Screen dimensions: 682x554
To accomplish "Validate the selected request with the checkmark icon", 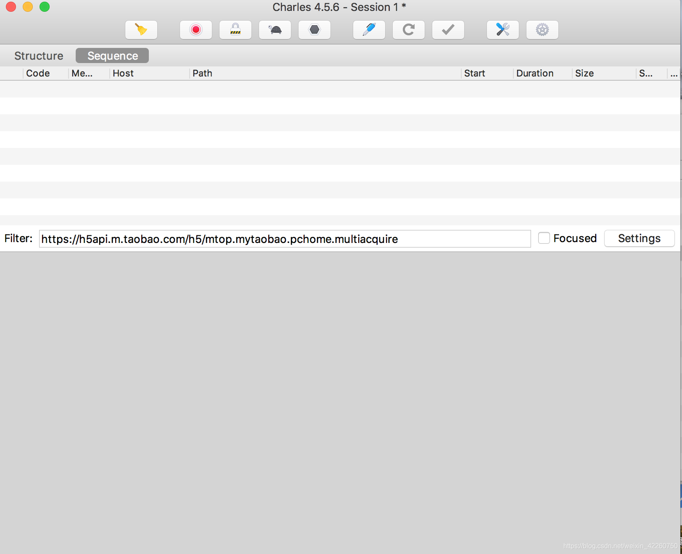I will [x=448, y=30].
